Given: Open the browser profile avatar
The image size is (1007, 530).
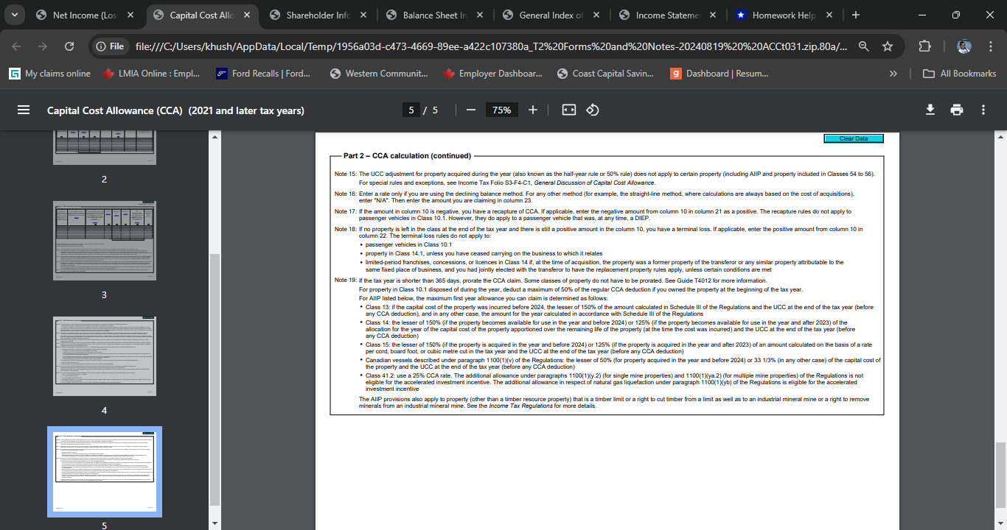Looking at the screenshot, I should (x=964, y=46).
